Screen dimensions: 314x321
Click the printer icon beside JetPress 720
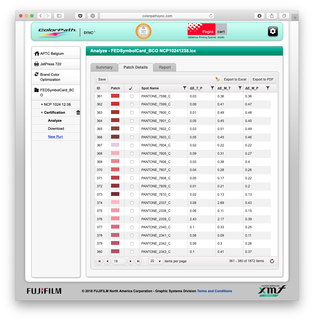[x=37, y=64]
